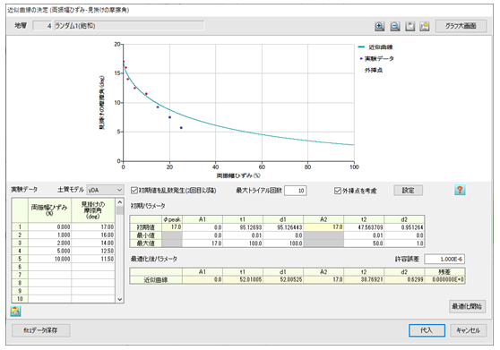Click the 見掛けの摩擦角 column header
The height and width of the screenshot is (350, 500).
(x=93, y=210)
